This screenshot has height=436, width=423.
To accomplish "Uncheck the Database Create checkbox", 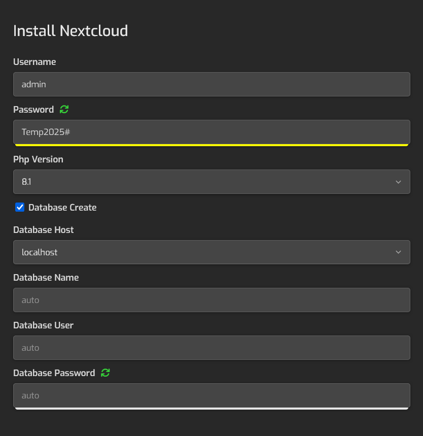I will (20, 207).
